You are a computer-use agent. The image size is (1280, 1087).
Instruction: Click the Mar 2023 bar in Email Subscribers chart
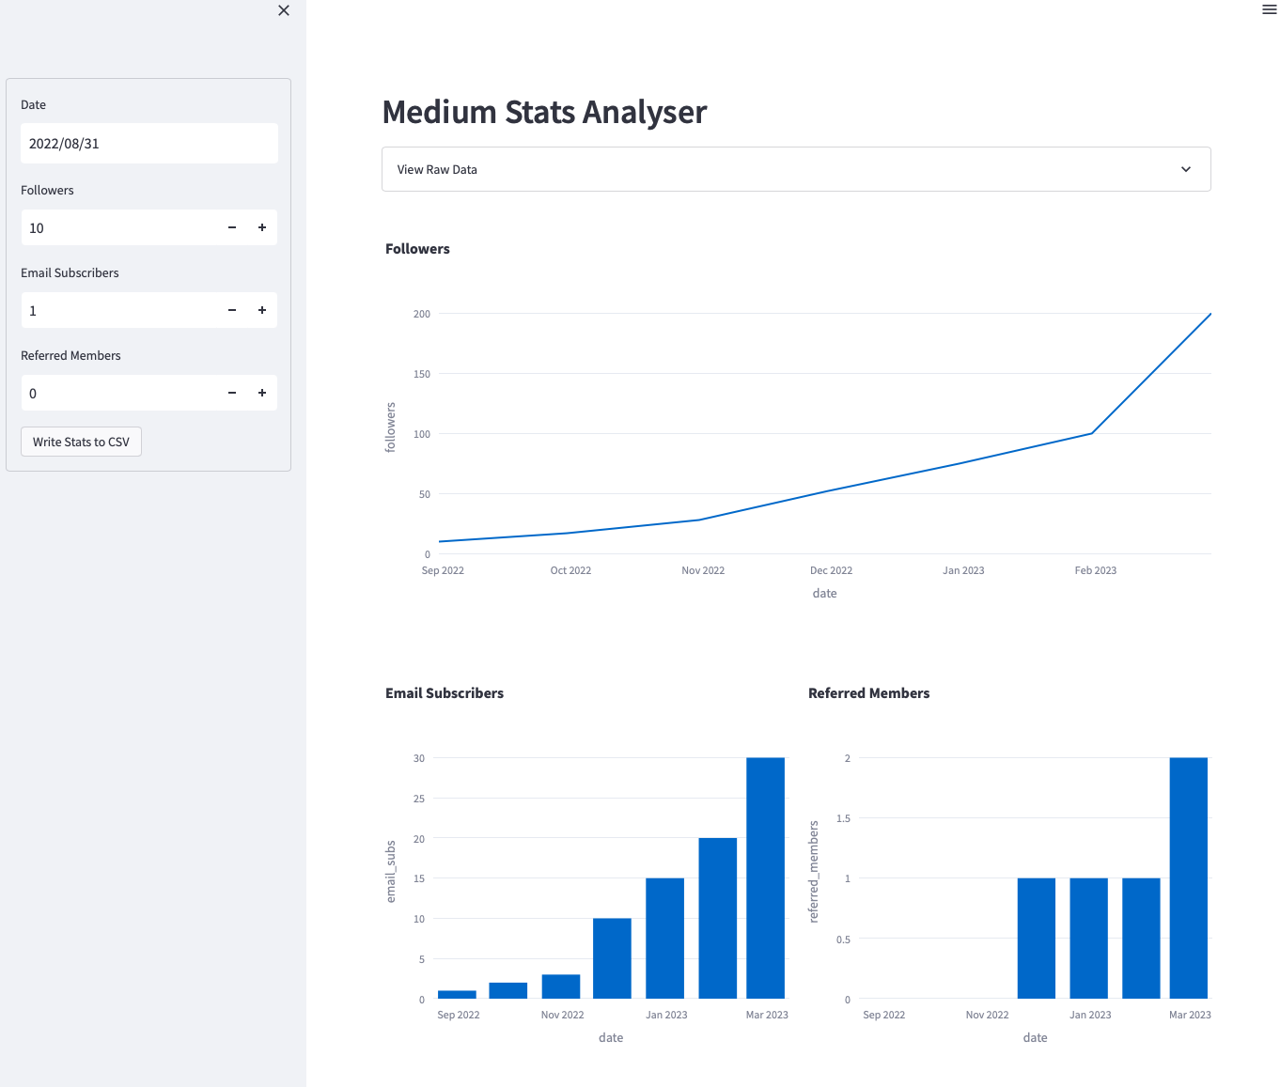765,878
